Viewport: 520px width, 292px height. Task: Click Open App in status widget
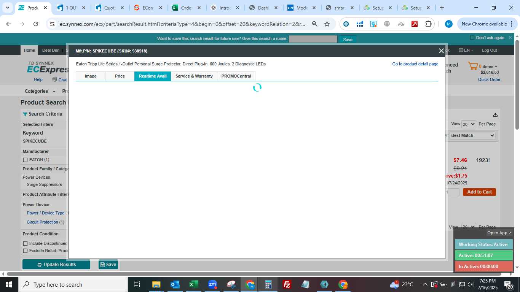pos(499,233)
